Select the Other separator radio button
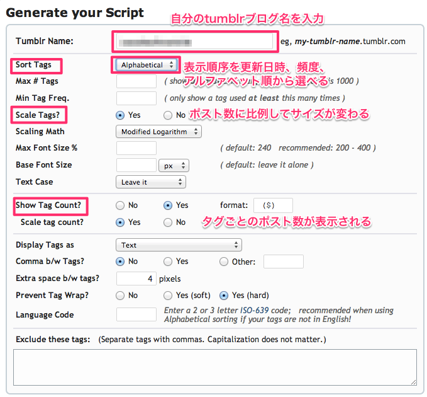The image size is (427, 397). [224, 262]
